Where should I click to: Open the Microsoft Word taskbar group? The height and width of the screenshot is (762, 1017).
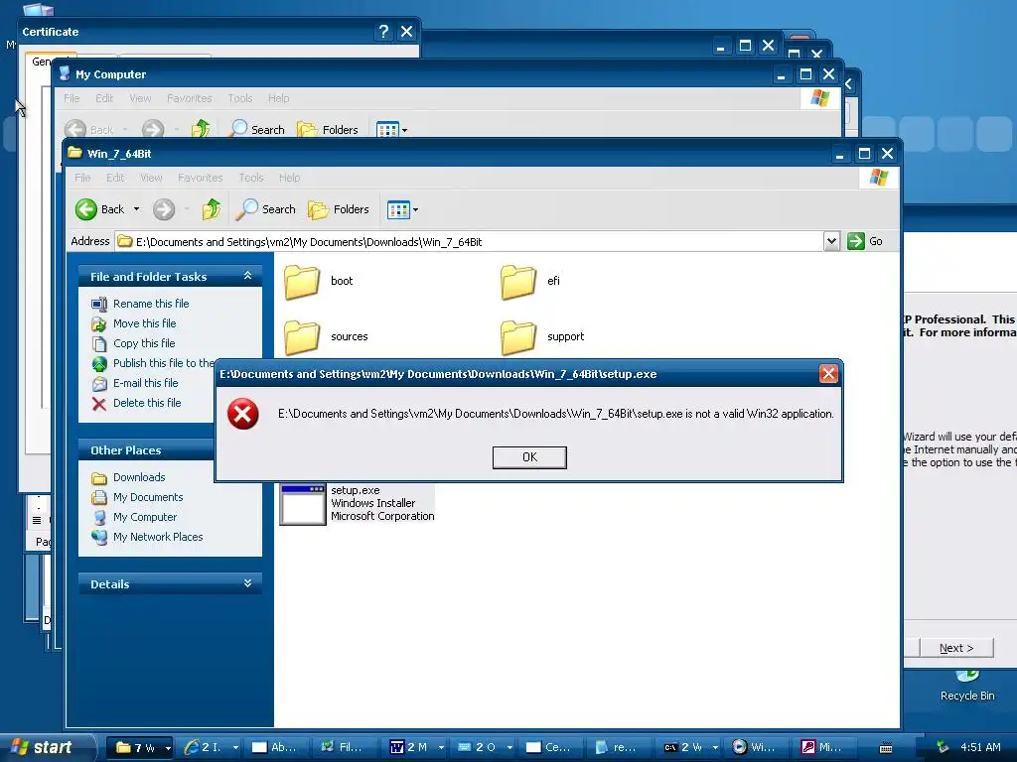416,747
